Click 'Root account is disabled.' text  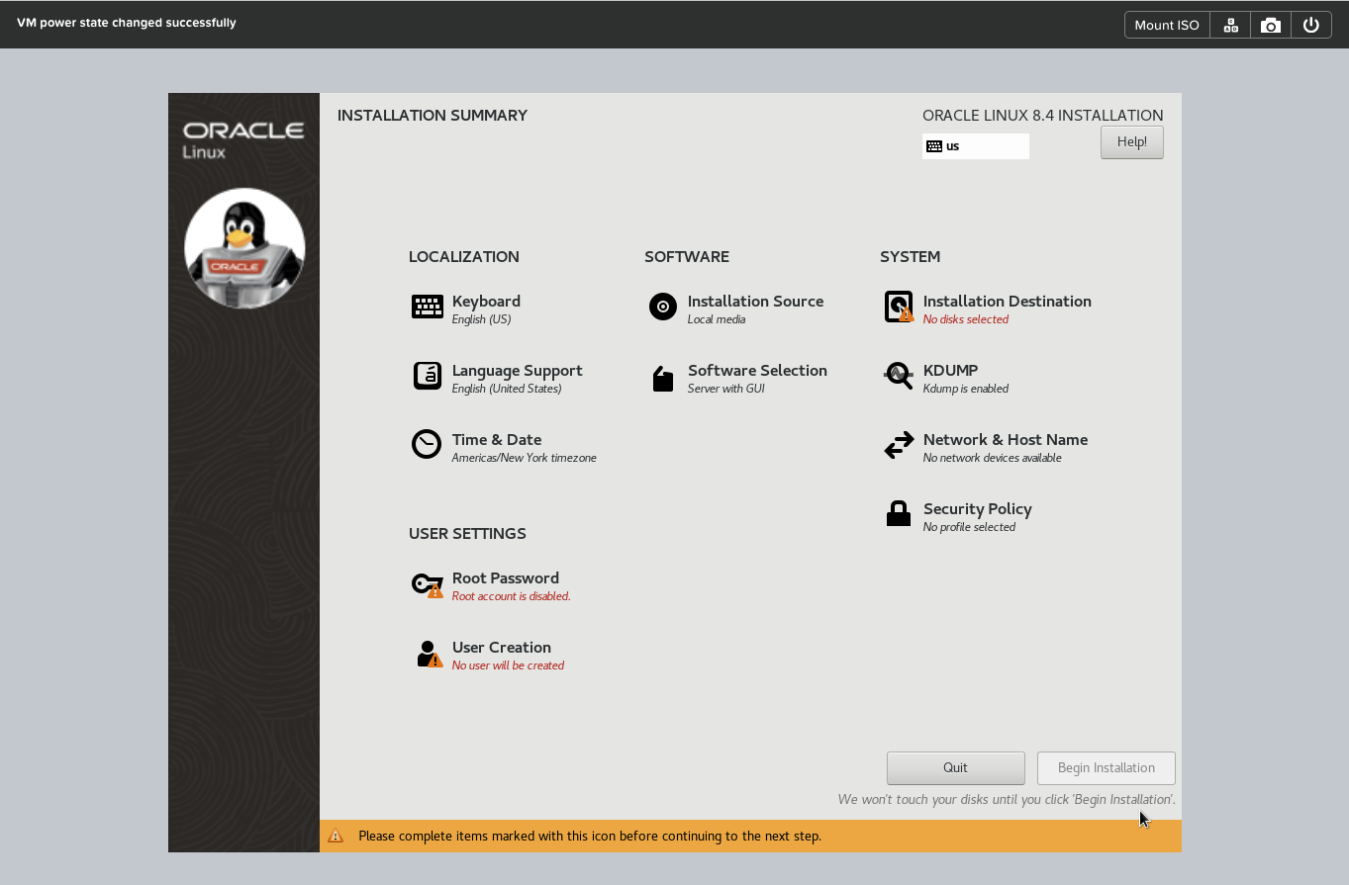(512, 596)
